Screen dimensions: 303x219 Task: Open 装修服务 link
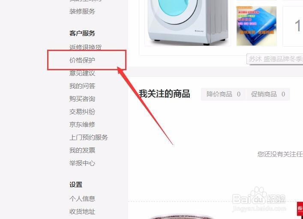pyautogui.click(x=82, y=11)
